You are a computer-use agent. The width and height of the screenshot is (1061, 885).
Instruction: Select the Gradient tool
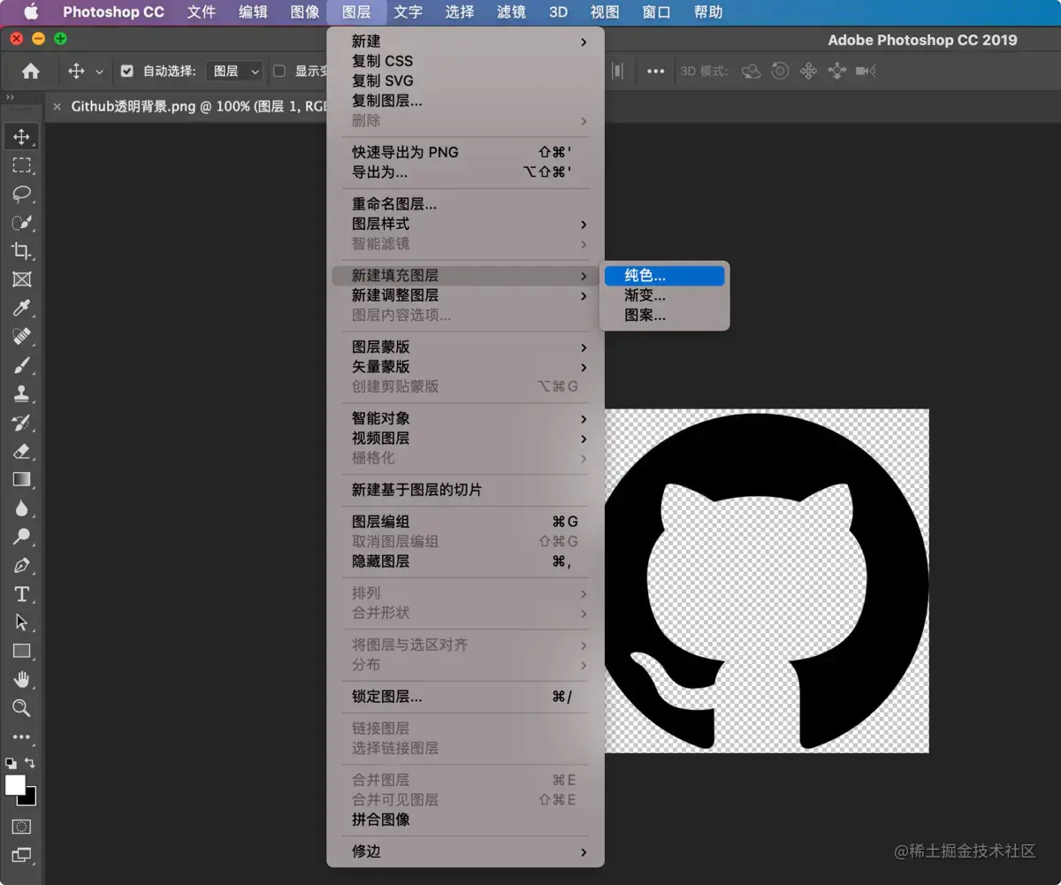(x=22, y=479)
